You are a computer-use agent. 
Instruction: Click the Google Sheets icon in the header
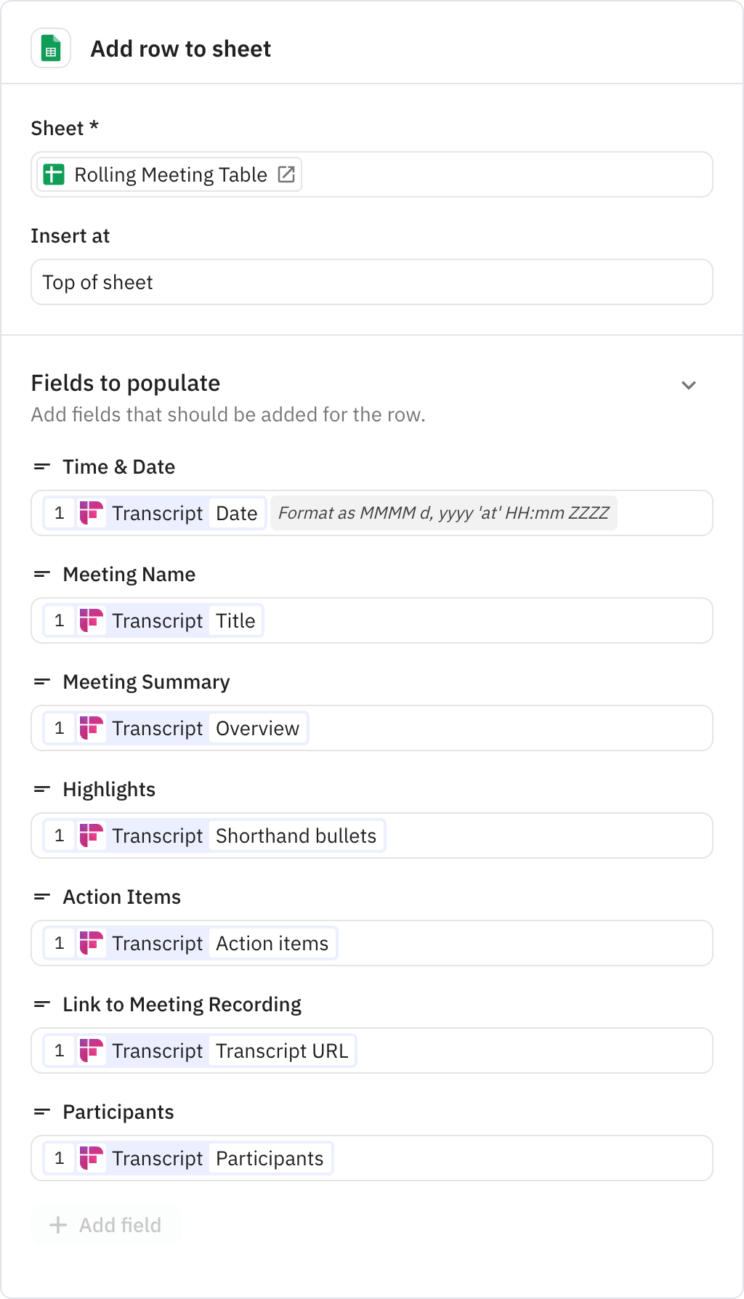click(51, 49)
